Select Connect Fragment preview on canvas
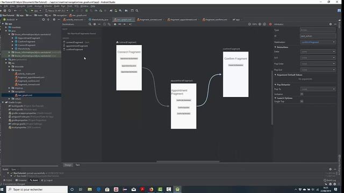Screen dimensions: 344x193 coord(129,68)
